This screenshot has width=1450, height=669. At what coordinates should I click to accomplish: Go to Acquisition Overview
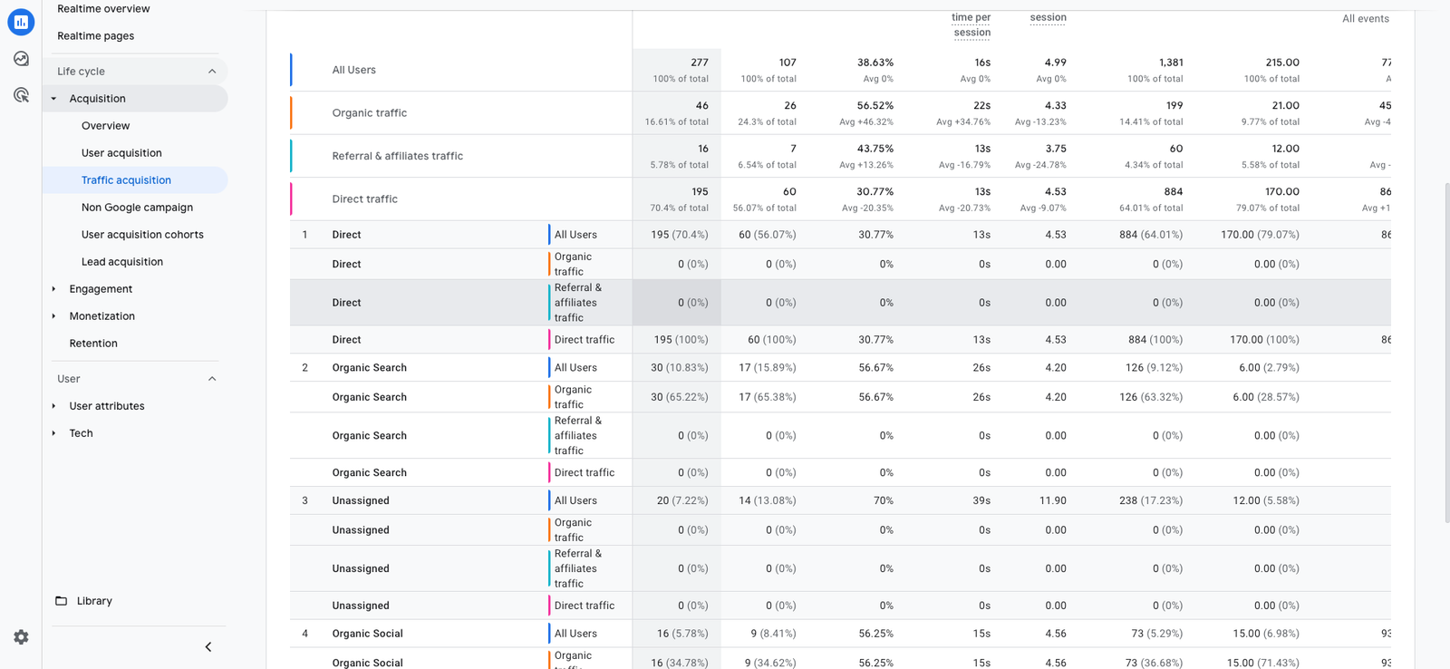(x=105, y=126)
